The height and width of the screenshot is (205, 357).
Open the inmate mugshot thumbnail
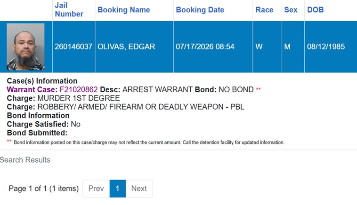[x=25, y=47]
